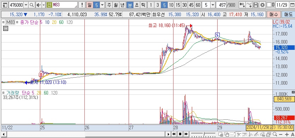Click the bottom toolbar zoom magnifier icon
This screenshot has width=295, height=138.
pyautogui.click(x=275, y=134)
